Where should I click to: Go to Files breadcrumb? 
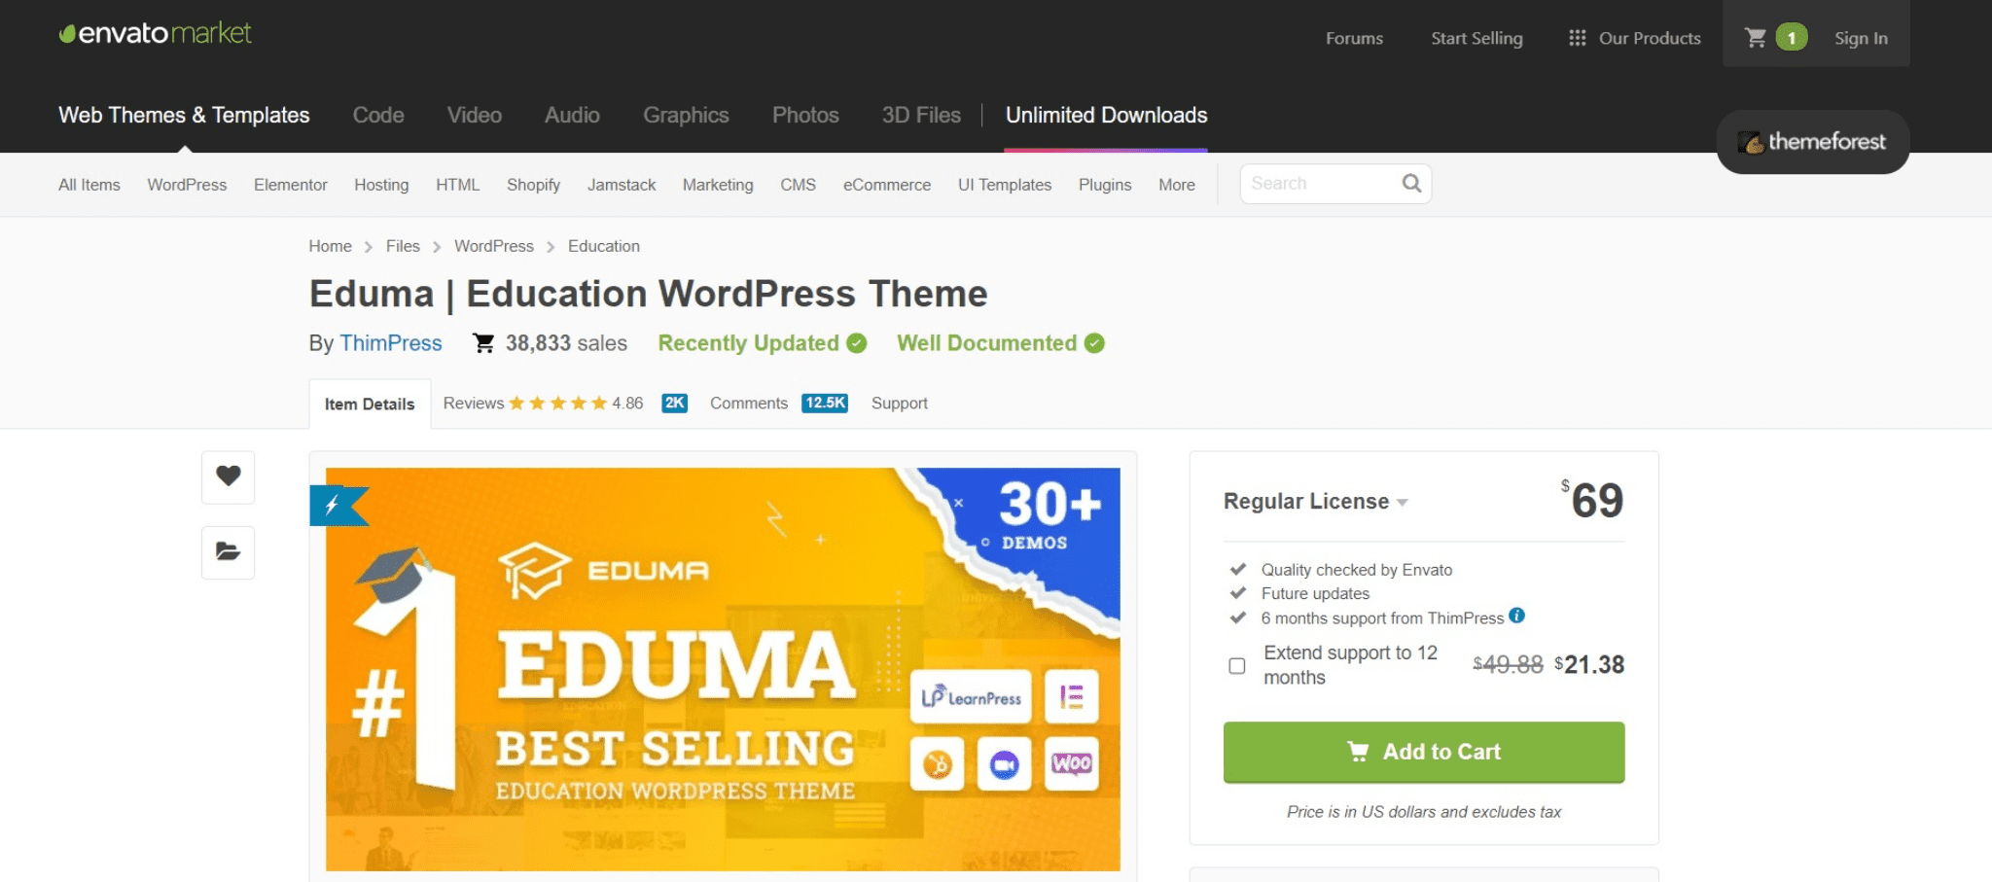403,246
